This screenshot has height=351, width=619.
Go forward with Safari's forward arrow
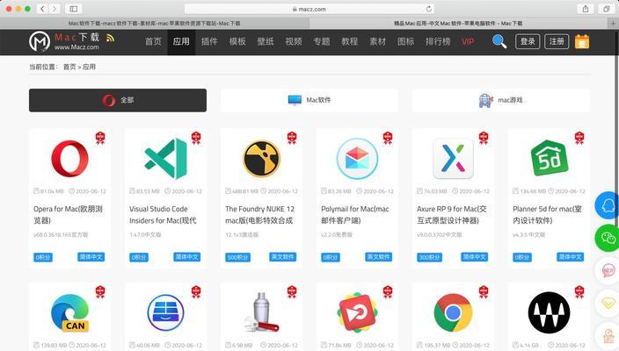click(55, 9)
